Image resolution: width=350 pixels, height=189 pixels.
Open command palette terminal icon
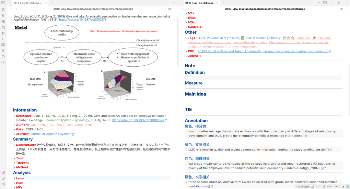click(3, 39)
